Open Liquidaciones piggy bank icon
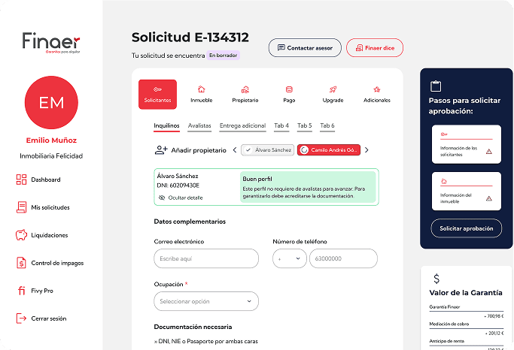The height and width of the screenshot is (350, 514). click(x=21, y=235)
